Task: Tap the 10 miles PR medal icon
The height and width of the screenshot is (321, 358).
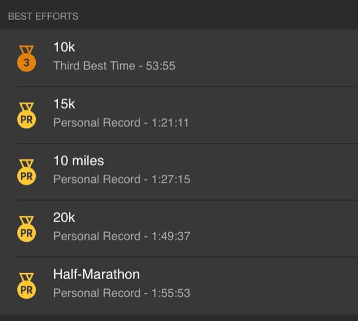Action: (x=26, y=173)
